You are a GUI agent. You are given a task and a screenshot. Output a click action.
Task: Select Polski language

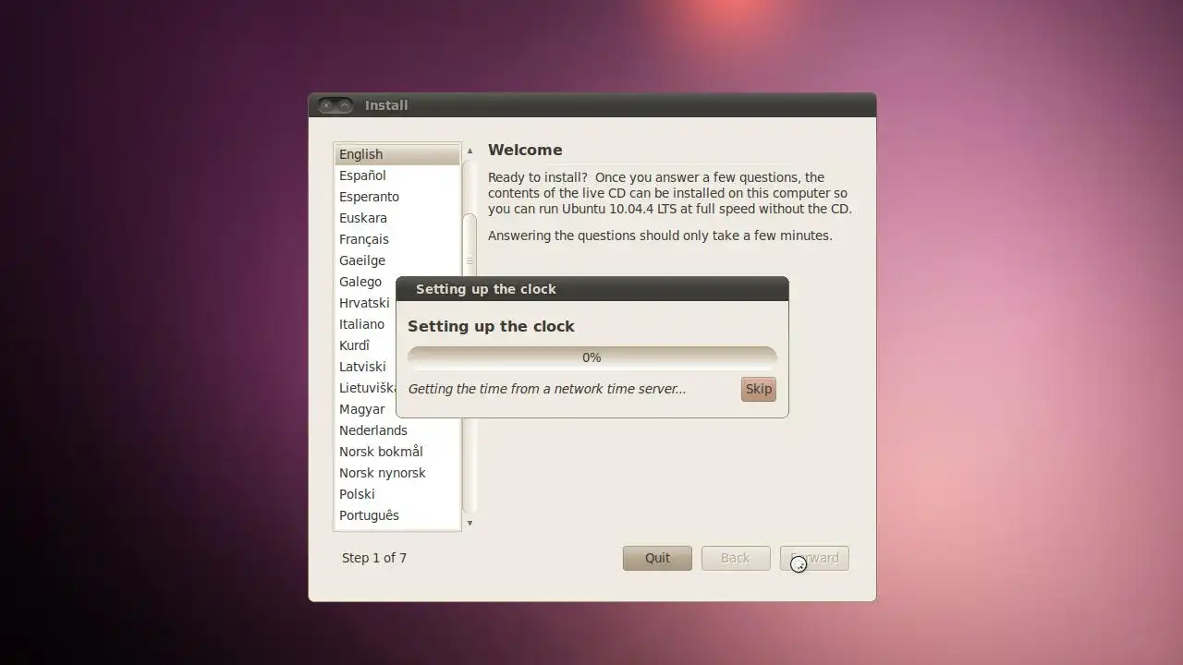click(396, 494)
